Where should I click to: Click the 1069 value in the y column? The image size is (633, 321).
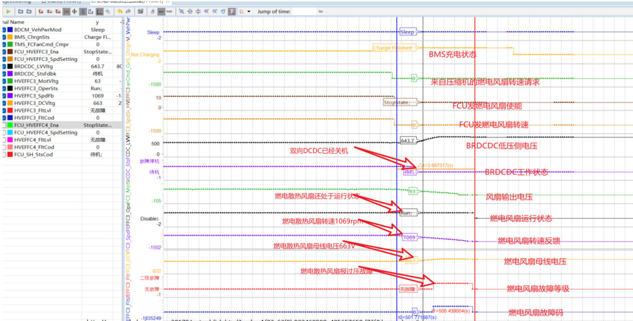point(98,95)
